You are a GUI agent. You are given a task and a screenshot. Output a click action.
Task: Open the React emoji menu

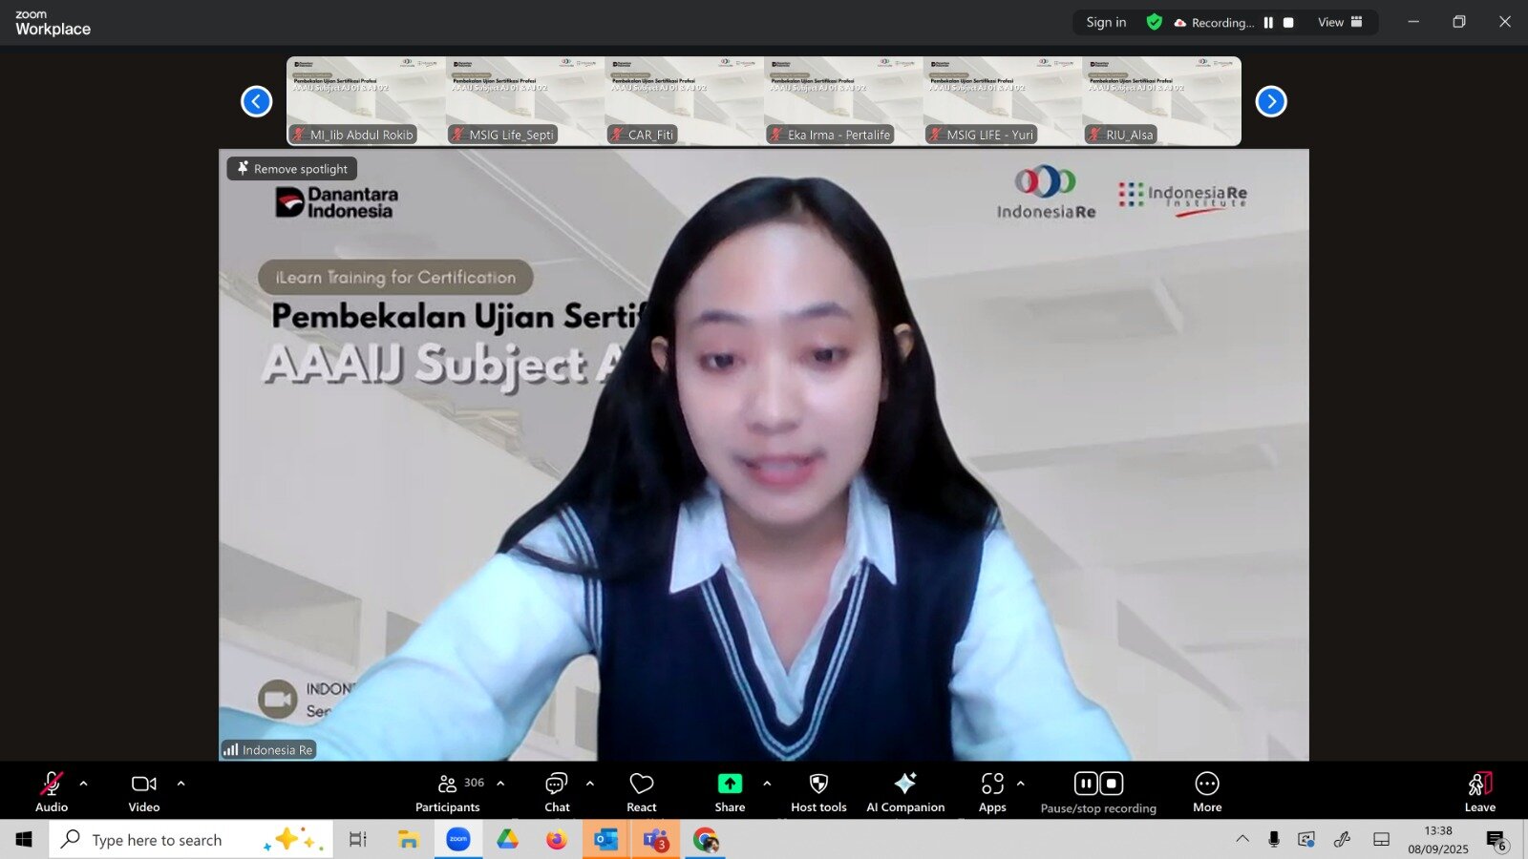[642, 792]
